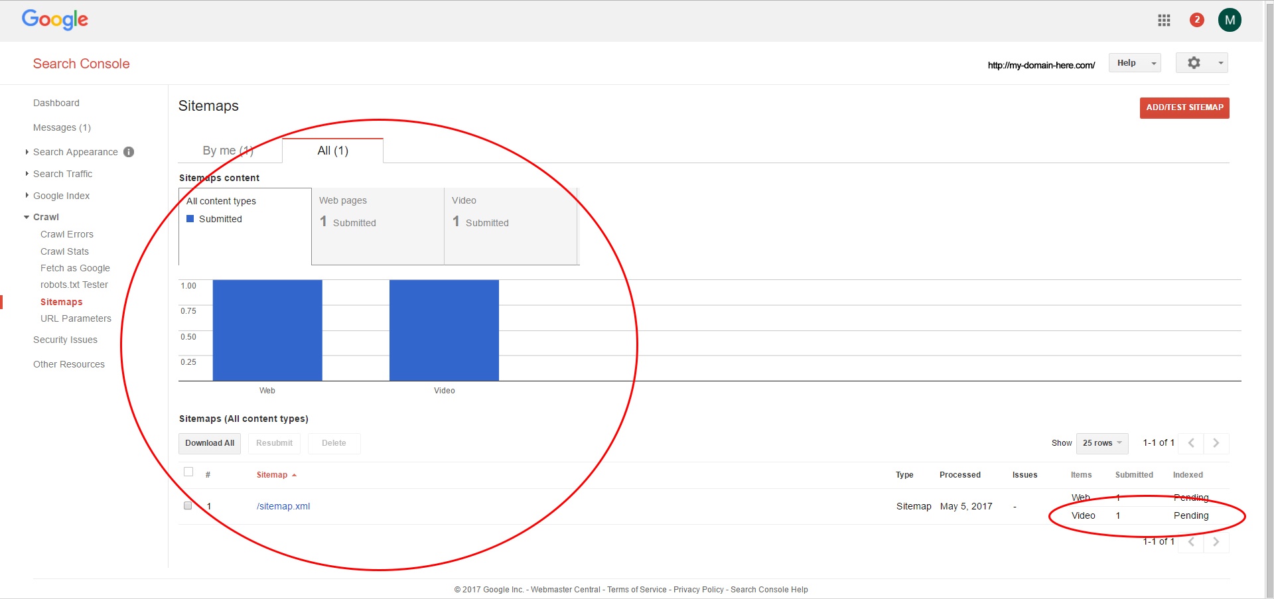Viewport: 1274px width, 599px height.
Task: Open the /sitemap.xml link
Action: [x=283, y=506]
